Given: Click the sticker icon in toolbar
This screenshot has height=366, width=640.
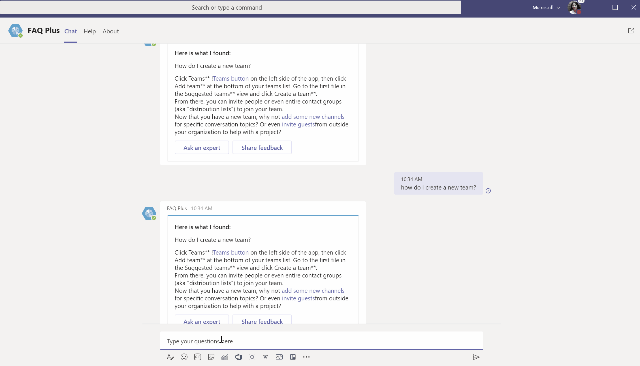Looking at the screenshot, I should pos(211,357).
